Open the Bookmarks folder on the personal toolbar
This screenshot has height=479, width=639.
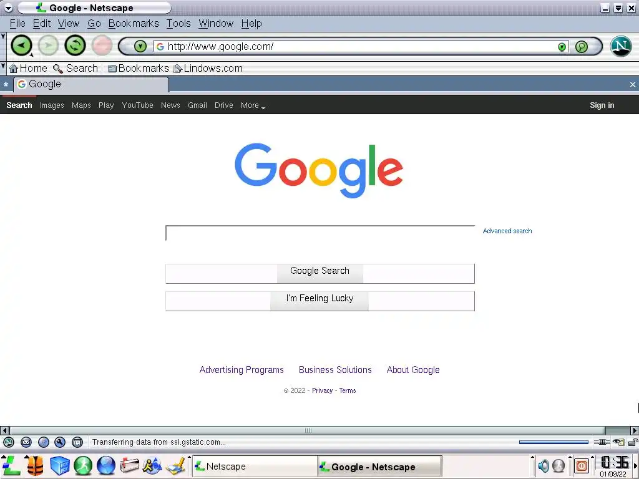pyautogui.click(x=138, y=69)
